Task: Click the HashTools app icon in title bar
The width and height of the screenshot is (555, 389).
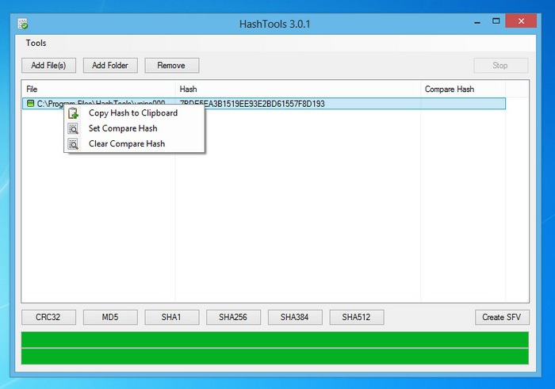Action: pyautogui.click(x=23, y=24)
